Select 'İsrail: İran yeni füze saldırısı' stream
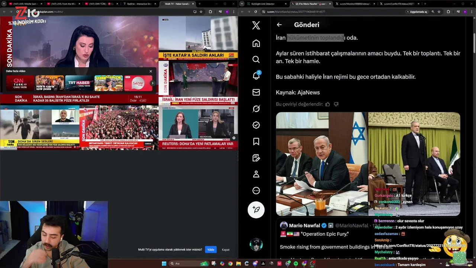The image size is (476, 268). [x=198, y=83]
